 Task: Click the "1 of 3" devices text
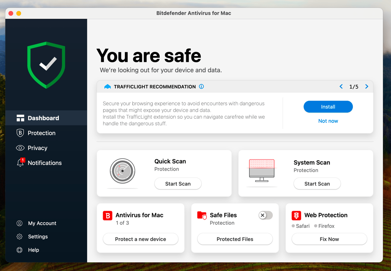(122, 223)
